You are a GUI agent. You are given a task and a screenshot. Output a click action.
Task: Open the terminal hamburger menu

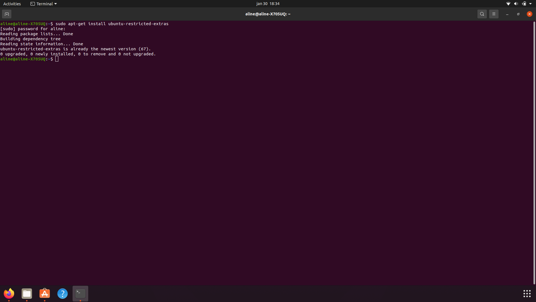coord(494,14)
